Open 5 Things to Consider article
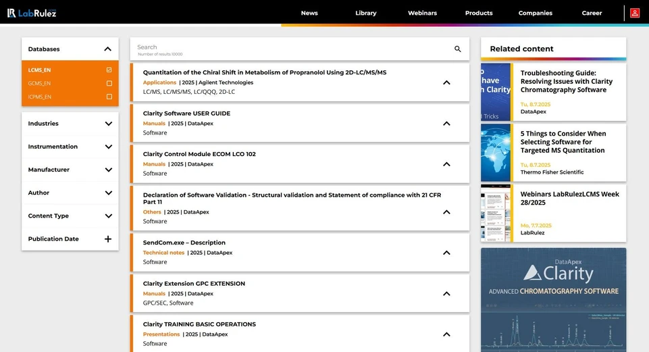 (563, 142)
